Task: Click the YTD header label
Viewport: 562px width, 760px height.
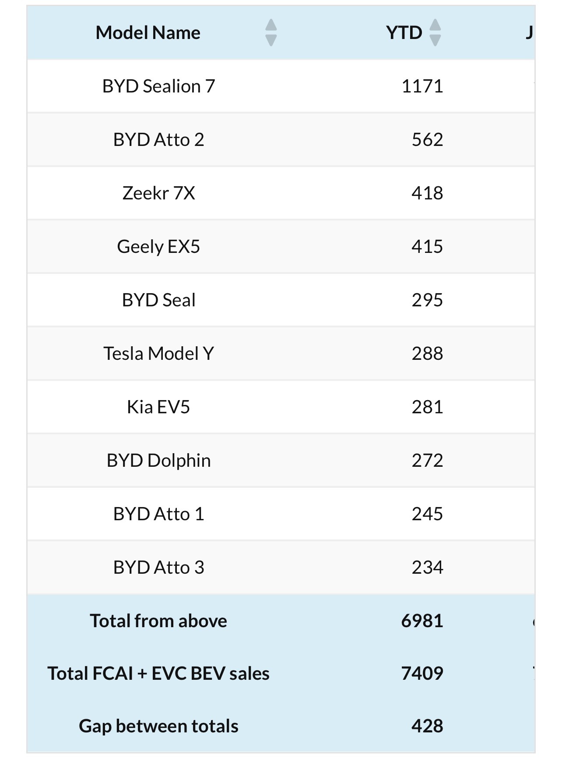Action: [404, 33]
